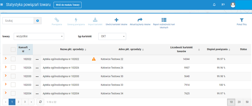Image resolution: width=252 pixels, height=106 pixels.
Task: Create local files with plus icon
Action: (116, 20)
